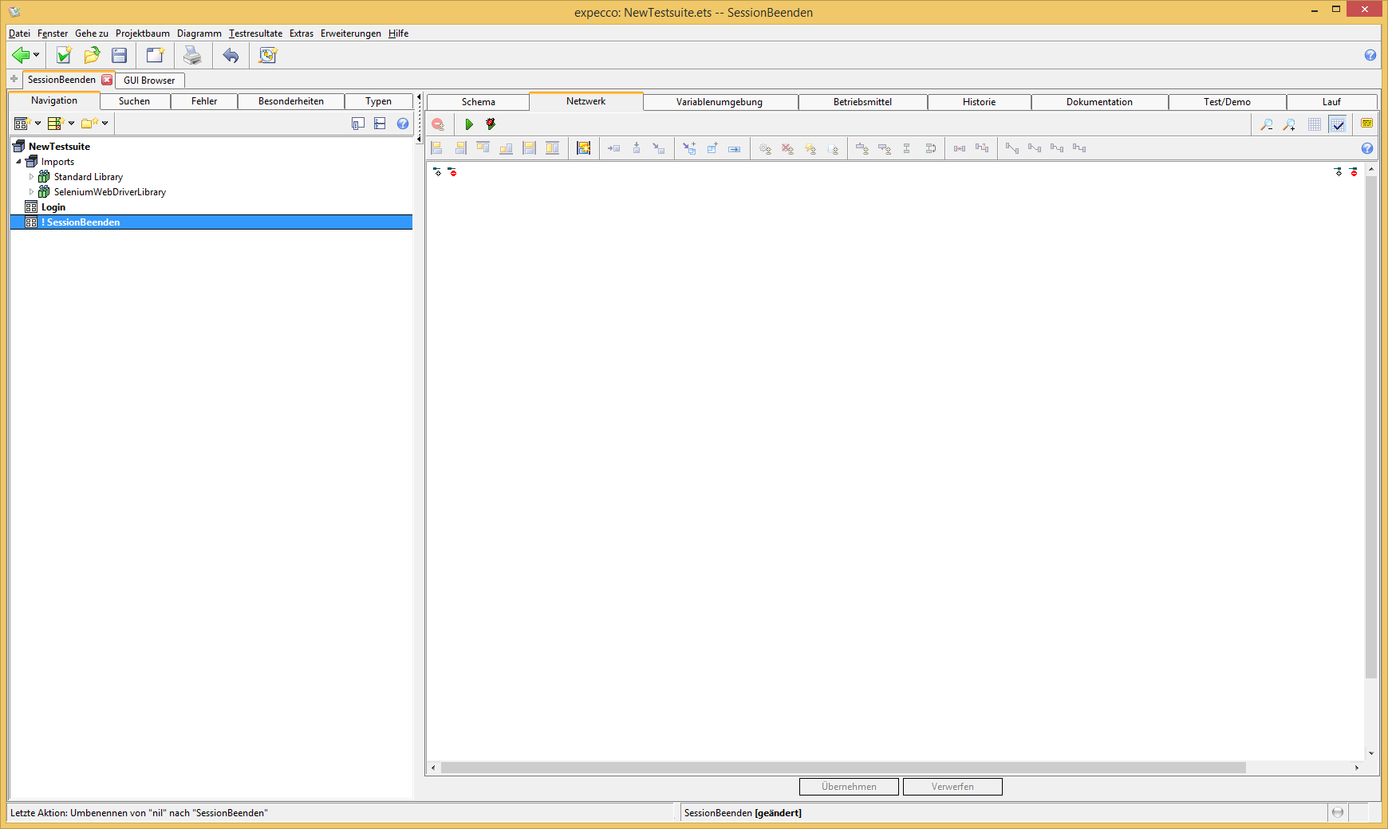Click the Übernehmen button
The height and width of the screenshot is (829, 1388).
coord(849,787)
